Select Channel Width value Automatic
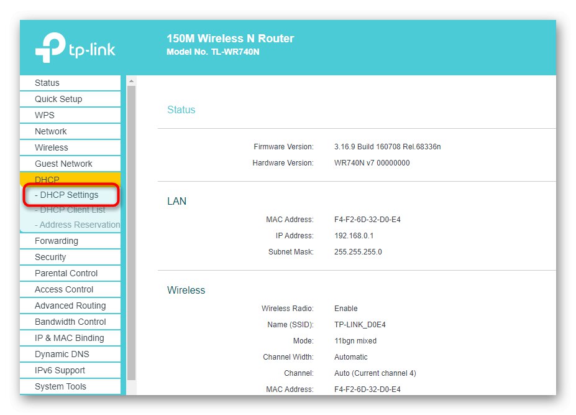Viewport: 576px width, 415px height. click(351, 357)
